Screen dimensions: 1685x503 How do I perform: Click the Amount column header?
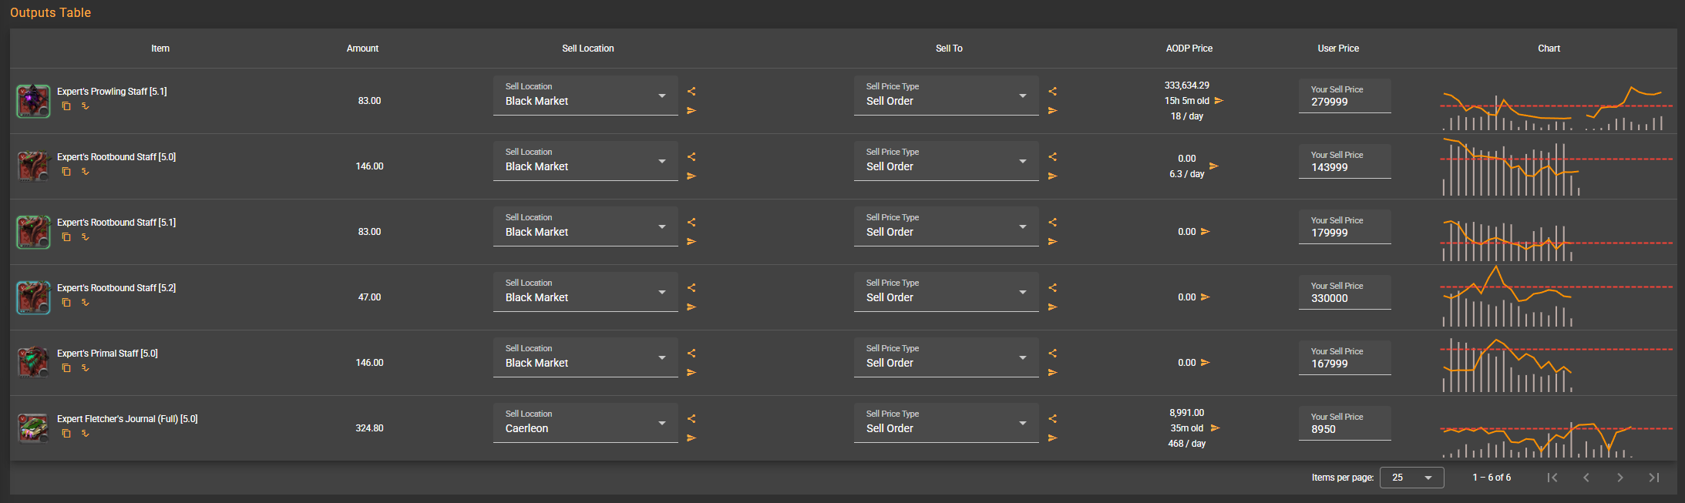tap(362, 49)
